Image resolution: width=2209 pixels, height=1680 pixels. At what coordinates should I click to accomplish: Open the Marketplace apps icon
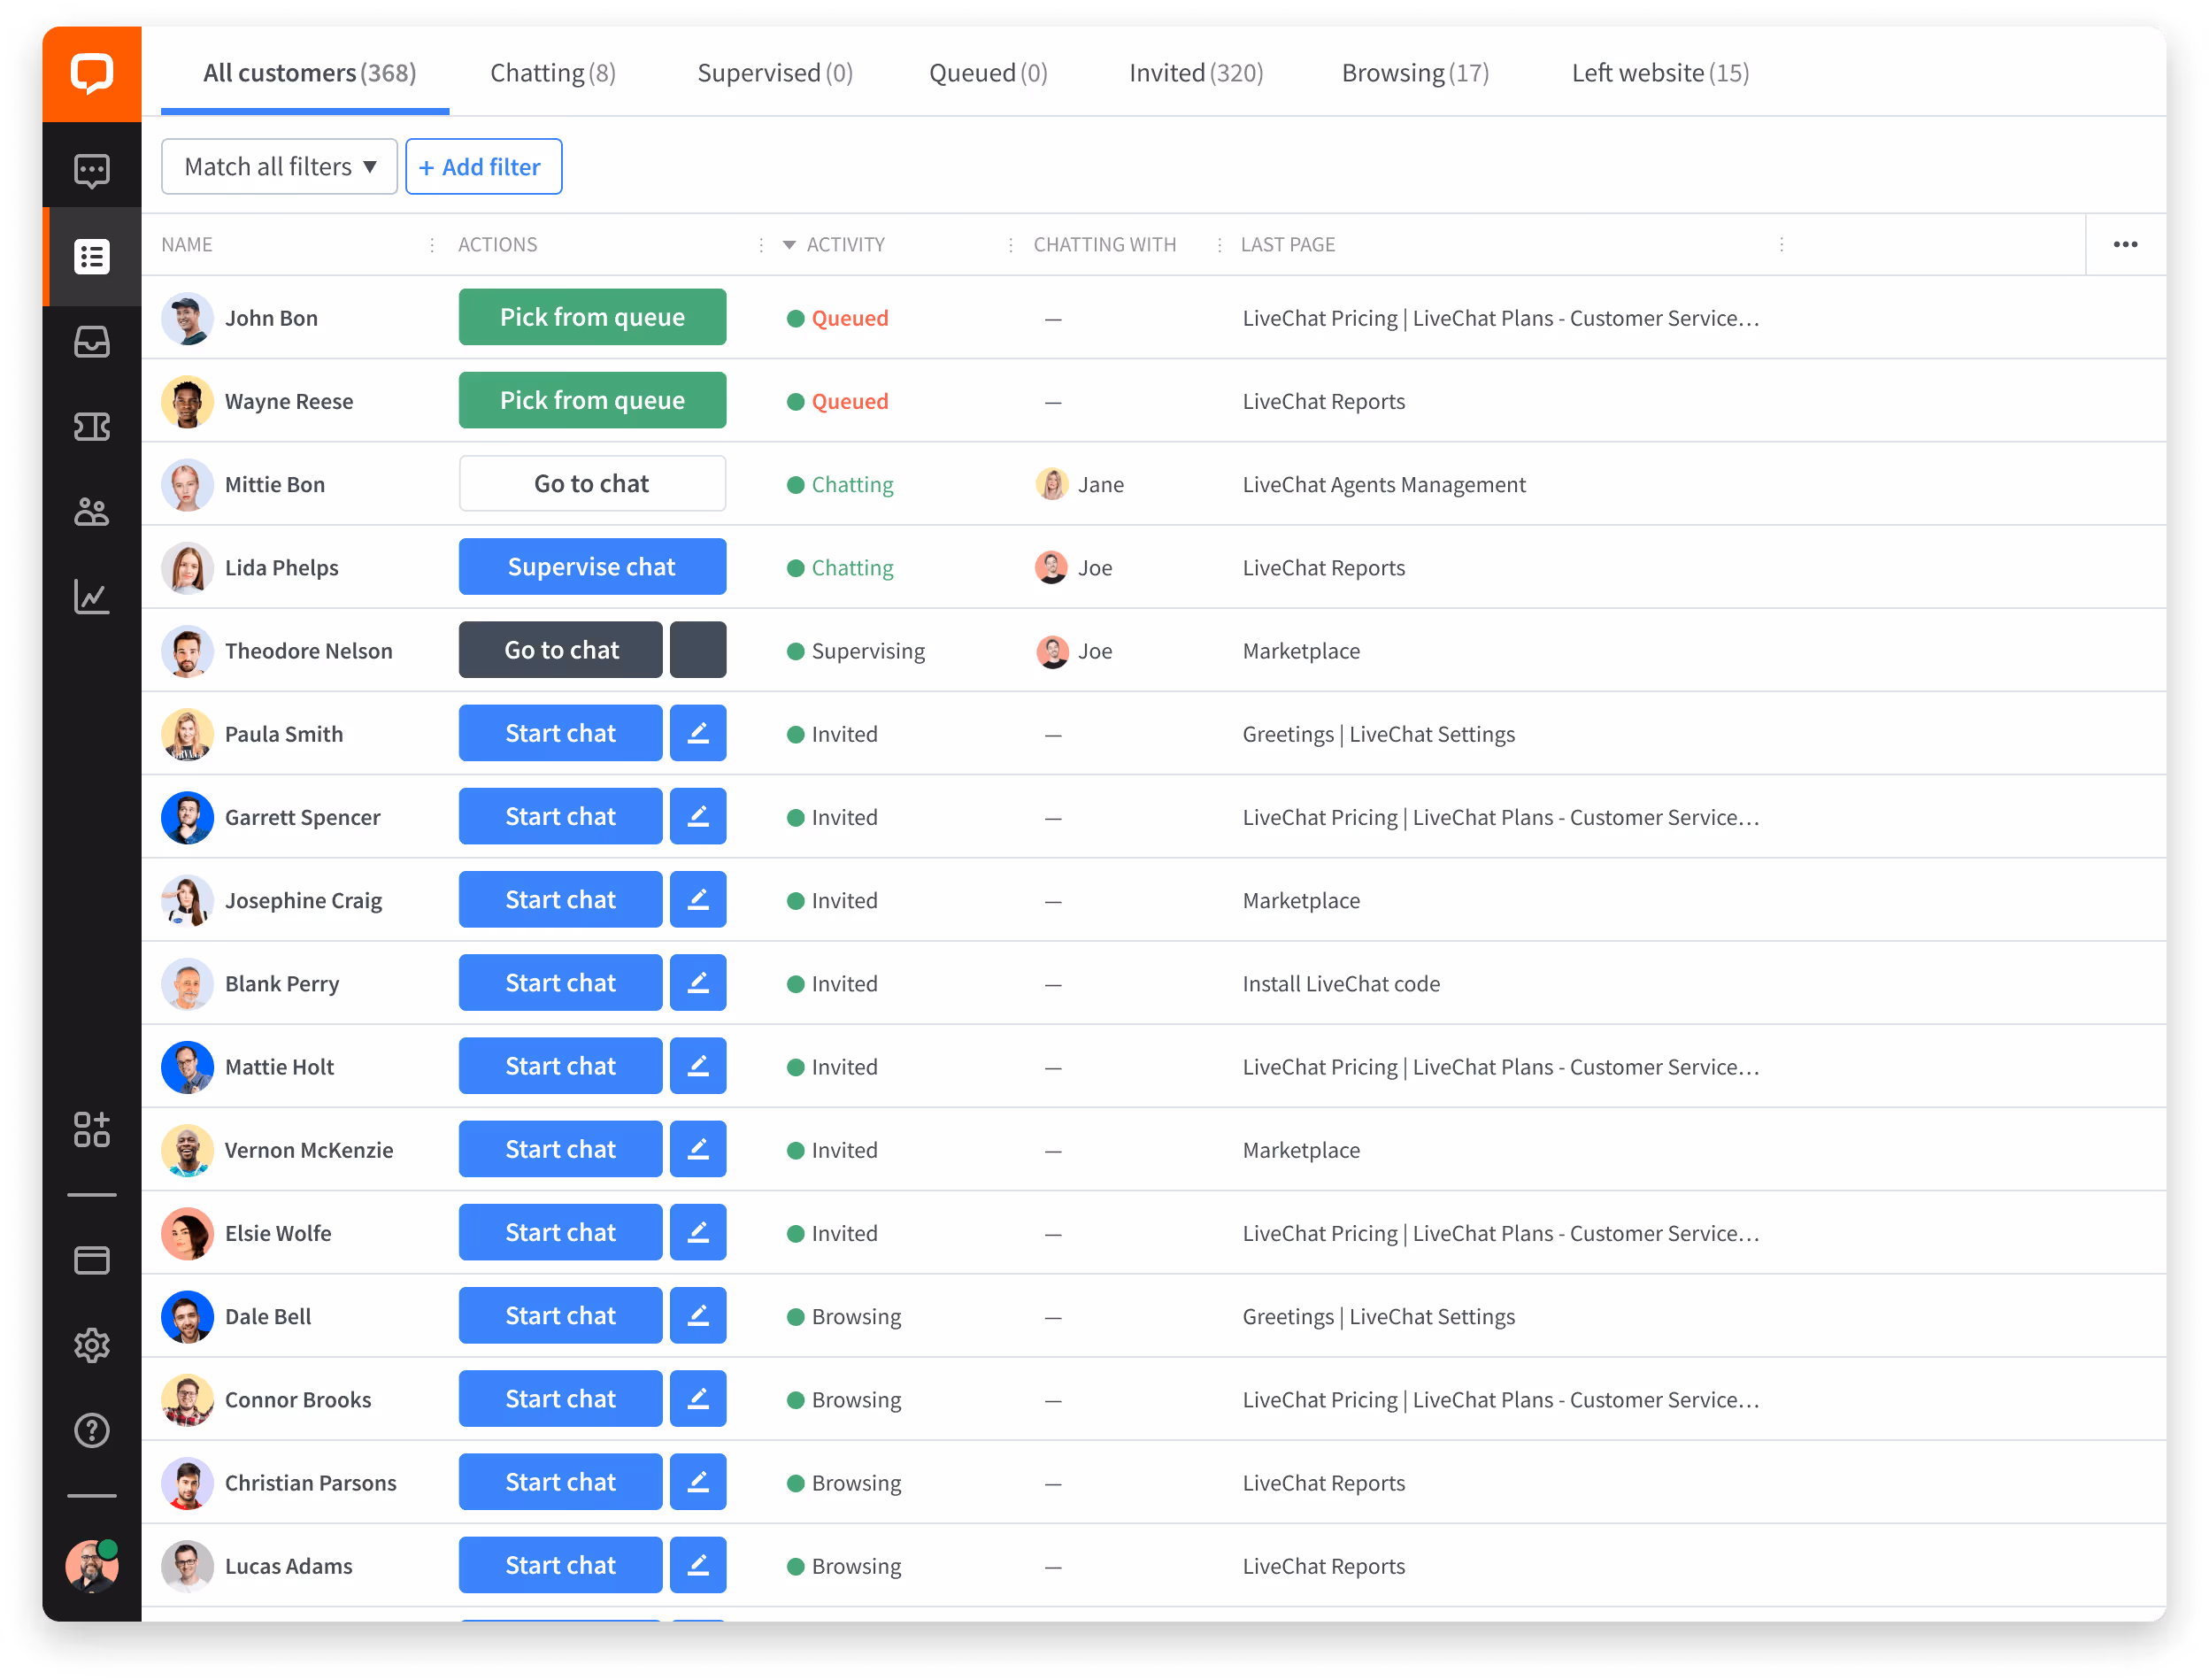91,1129
